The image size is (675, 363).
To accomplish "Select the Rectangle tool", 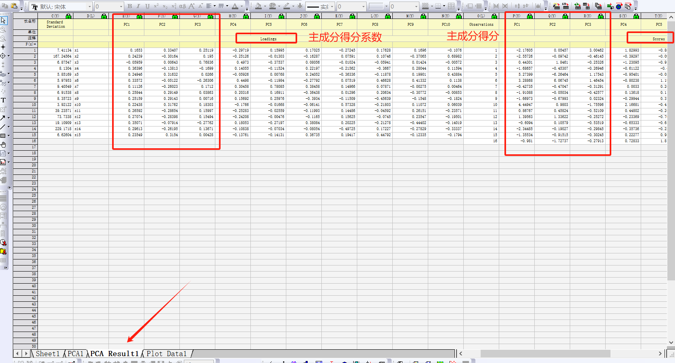I will (3, 135).
